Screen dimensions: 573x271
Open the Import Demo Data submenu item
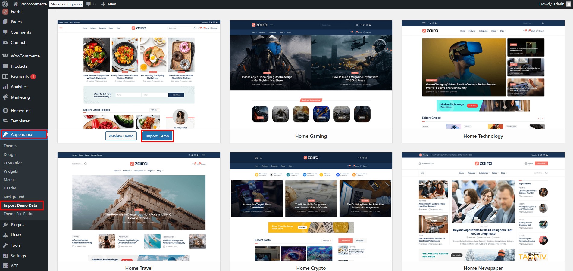point(20,205)
